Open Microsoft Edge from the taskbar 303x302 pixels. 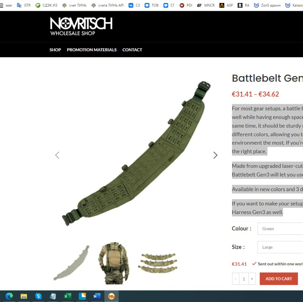click(x=9, y=296)
